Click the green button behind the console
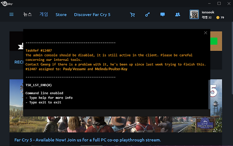233x146 pixels. tap(214, 41)
